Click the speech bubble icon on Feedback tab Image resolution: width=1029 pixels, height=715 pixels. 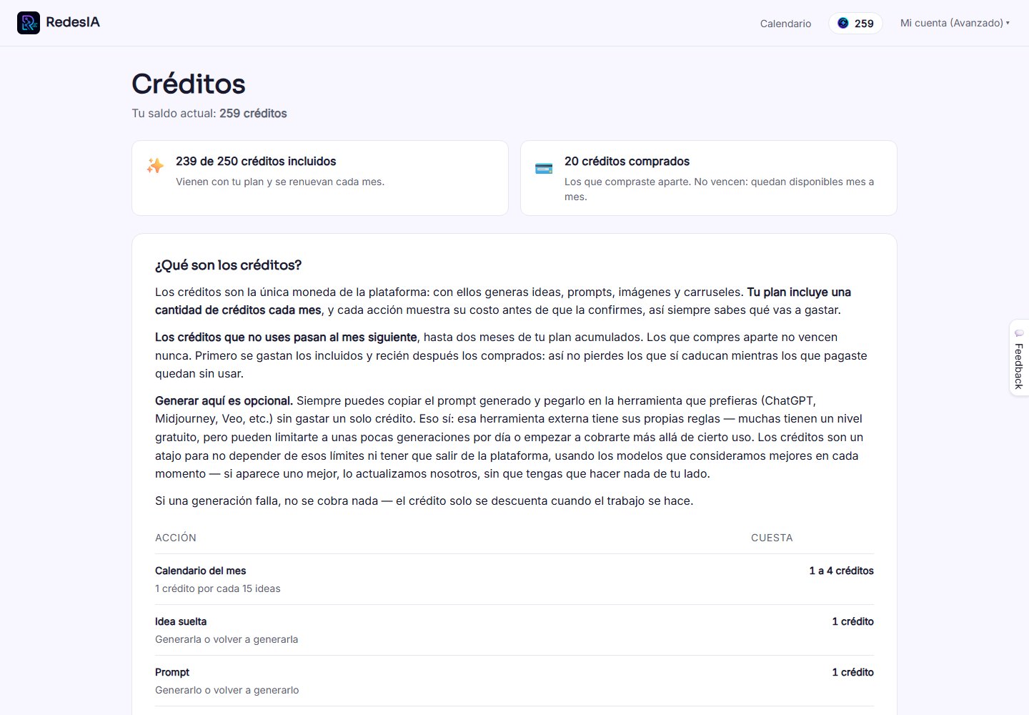coord(1019,333)
